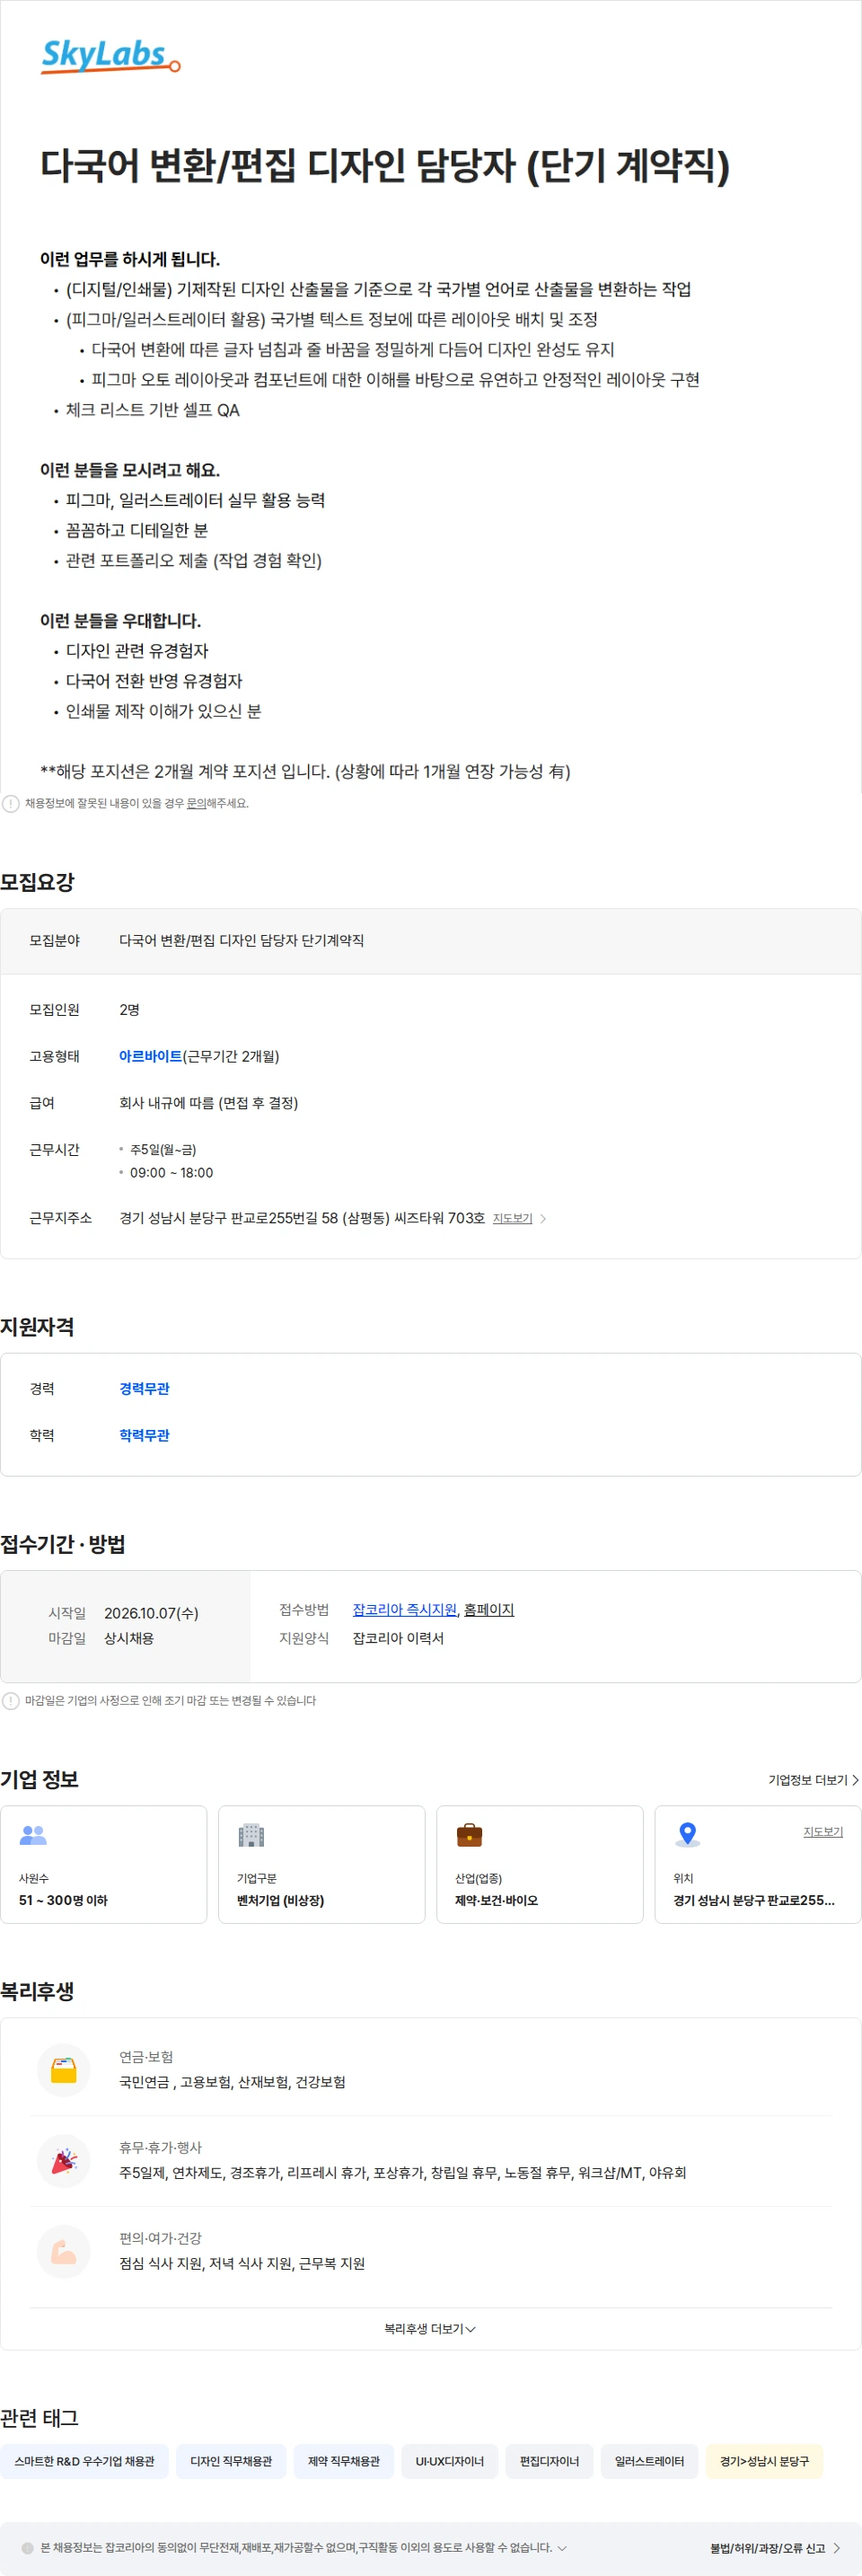Click the 잡코리아 이력서 application format text
862x2576 pixels.
click(398, 1638)
